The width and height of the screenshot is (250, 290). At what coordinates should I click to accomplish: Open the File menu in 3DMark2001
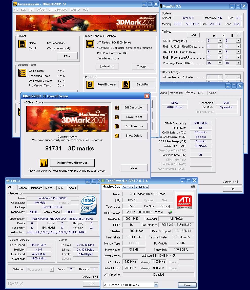(x=16, y=10)
